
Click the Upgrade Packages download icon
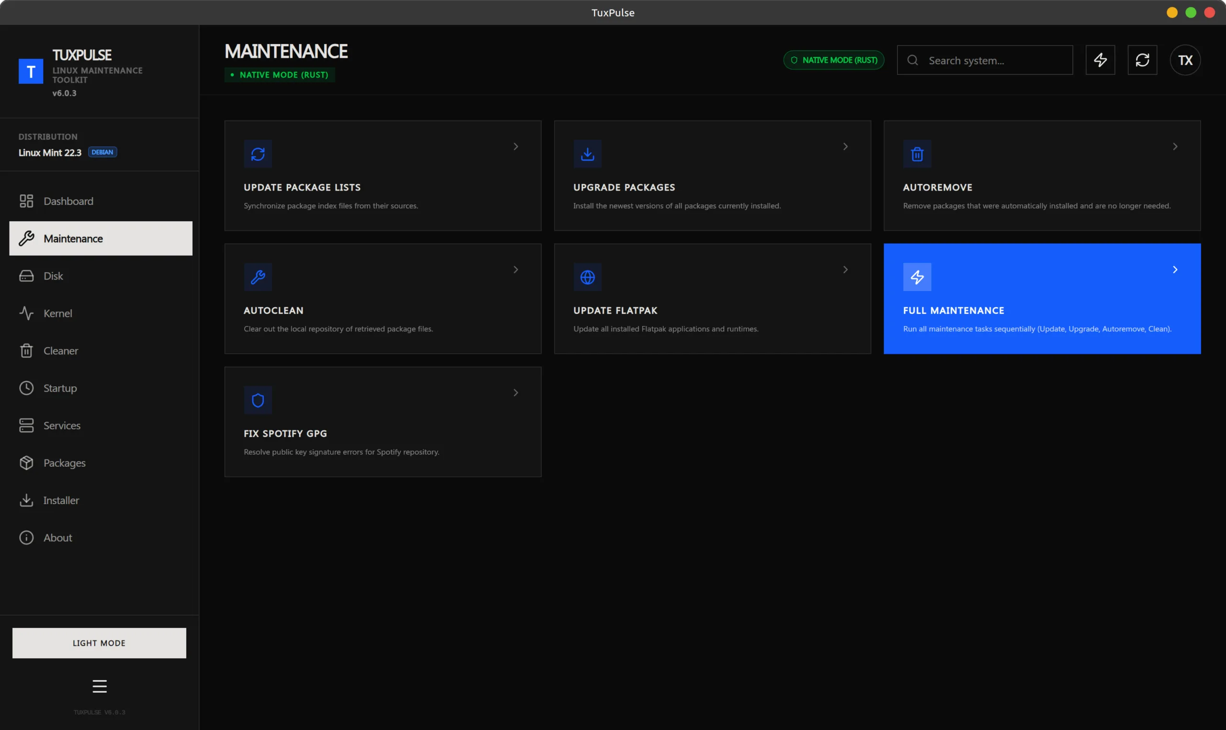tap(588, 154)
